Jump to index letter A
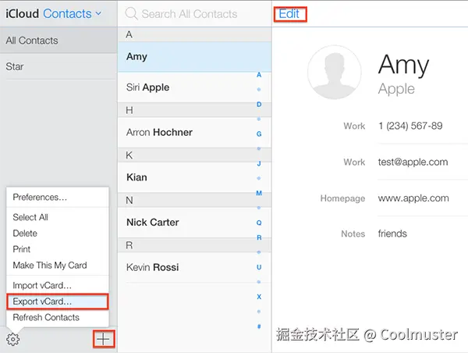468x353 pixels. click(x=259, y=75)
